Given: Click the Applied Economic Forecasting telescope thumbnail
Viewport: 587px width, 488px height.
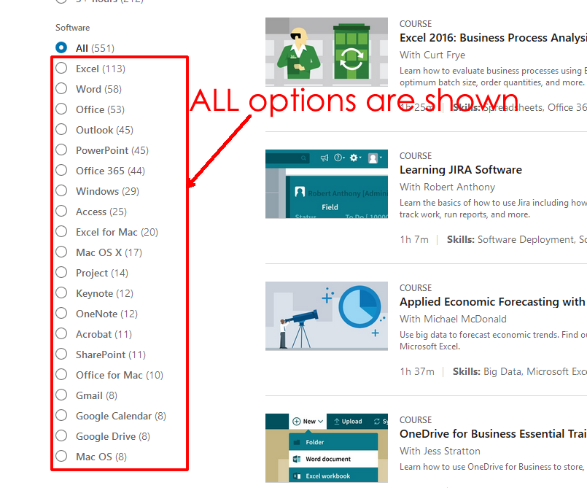Looking at the screenshot, I should (x=327, y=316).
